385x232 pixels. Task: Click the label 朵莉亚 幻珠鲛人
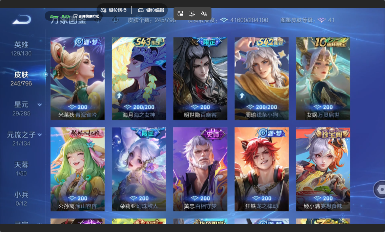click(x=139, y=206)
